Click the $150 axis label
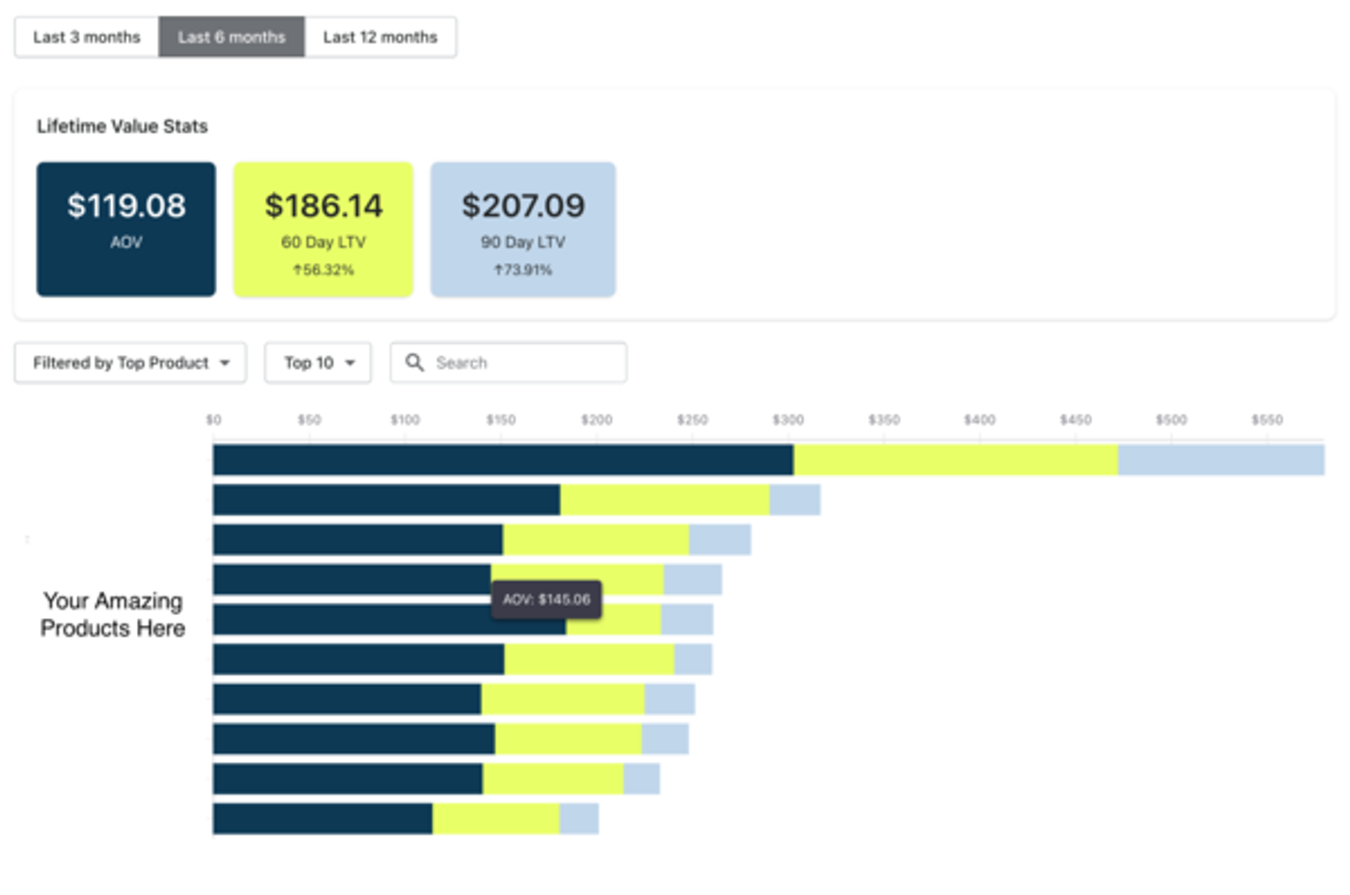The image size is (1350, 895). pyautogui.click(x=501, y=419)
